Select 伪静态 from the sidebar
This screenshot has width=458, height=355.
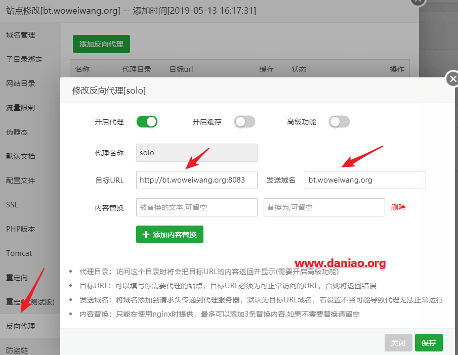[x=16, y=131]
